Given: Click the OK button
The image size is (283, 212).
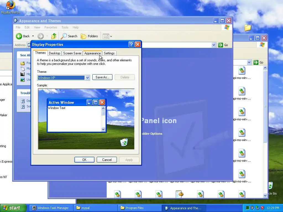Looking at the screenshot, I should pyautogui.click(x=84, y=160).
